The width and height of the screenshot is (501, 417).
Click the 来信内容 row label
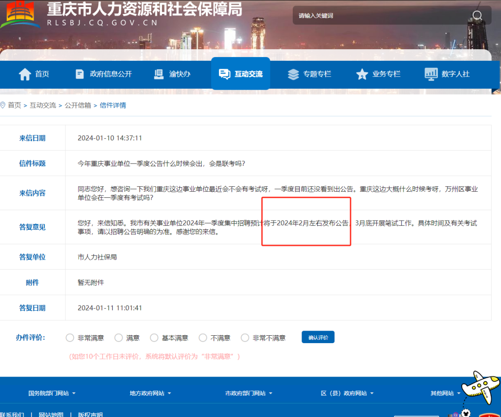32,193
